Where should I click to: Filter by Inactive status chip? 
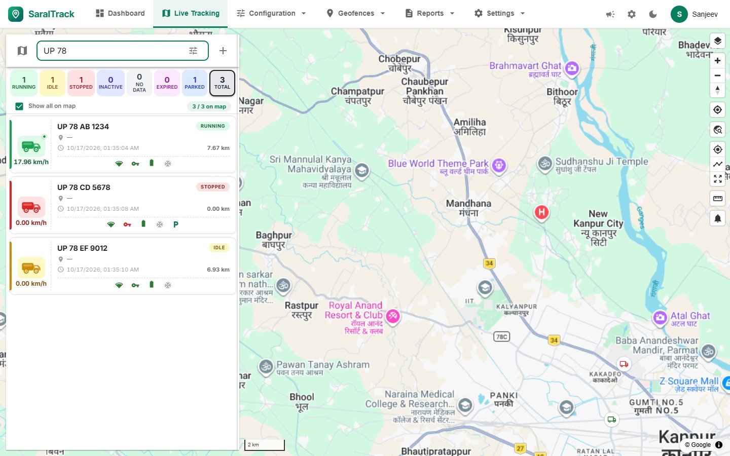111,83
